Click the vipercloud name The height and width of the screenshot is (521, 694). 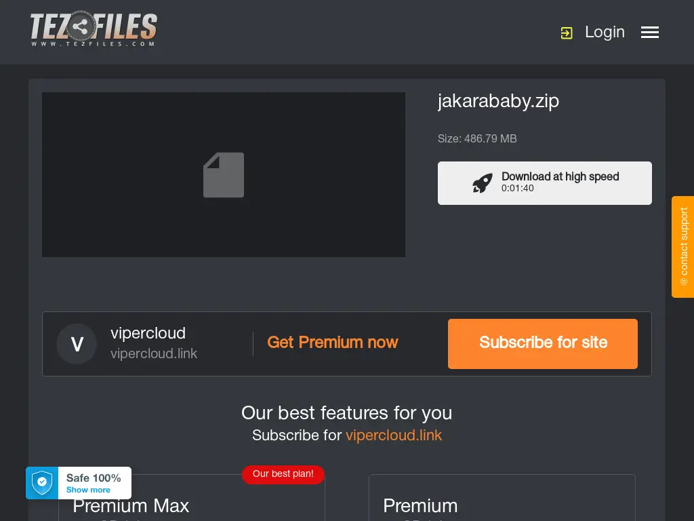[148, 333]
